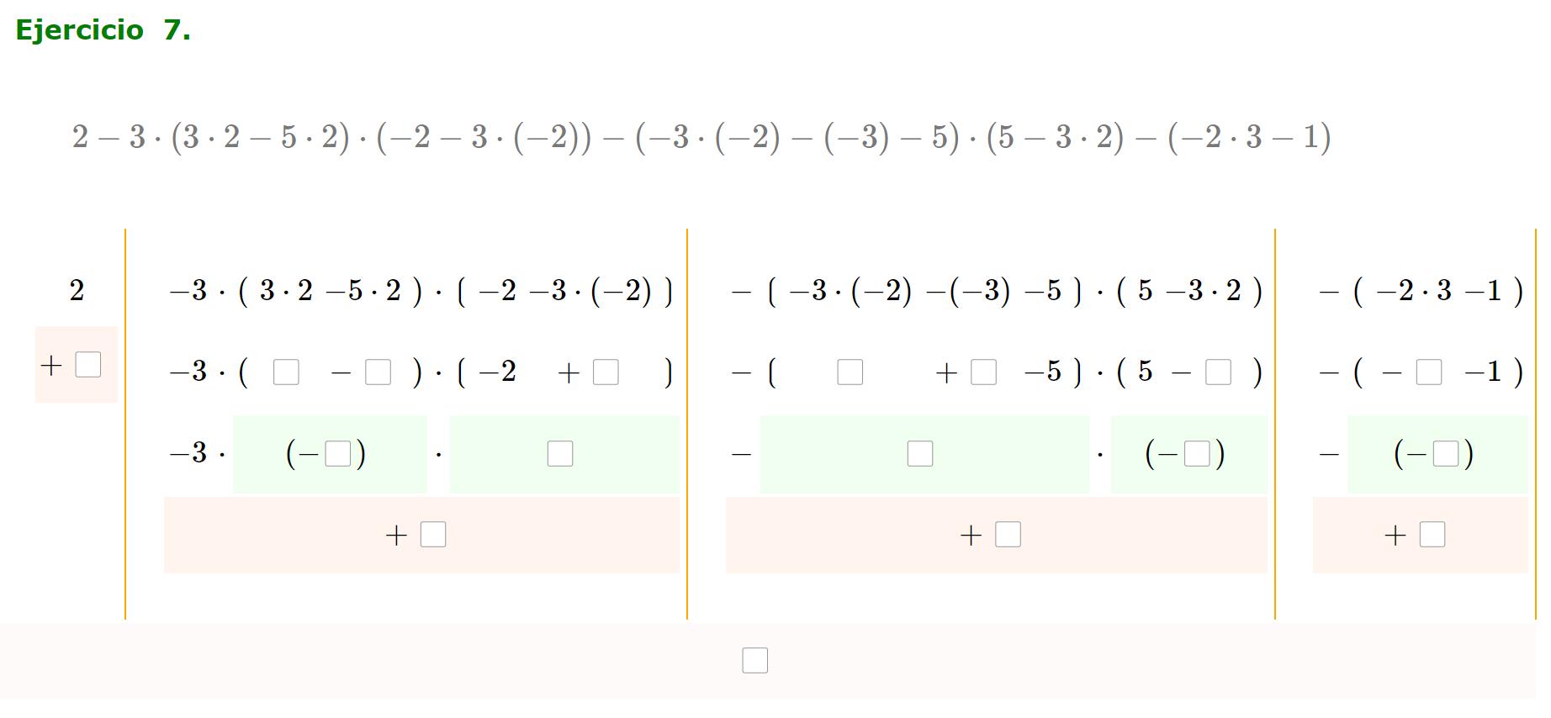
Task: Click the final answer box at bottom
Action: (754, 661)
